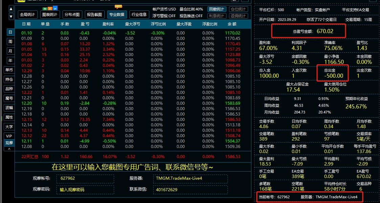Switch to yearly view with 年 button
The width and height of the screenshot is (380, 203).
[10, 60]
